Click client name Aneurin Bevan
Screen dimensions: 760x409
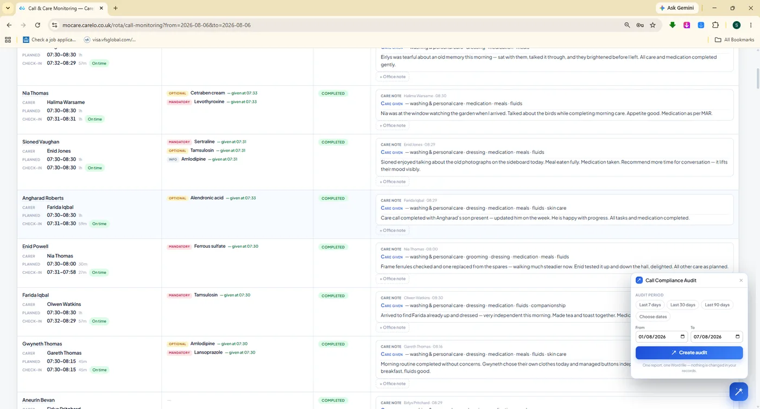pyautogui.click(x=39, y=400)
